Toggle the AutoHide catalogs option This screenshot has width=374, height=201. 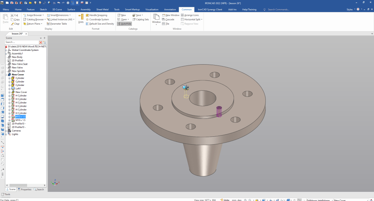(x=124, y=24)
